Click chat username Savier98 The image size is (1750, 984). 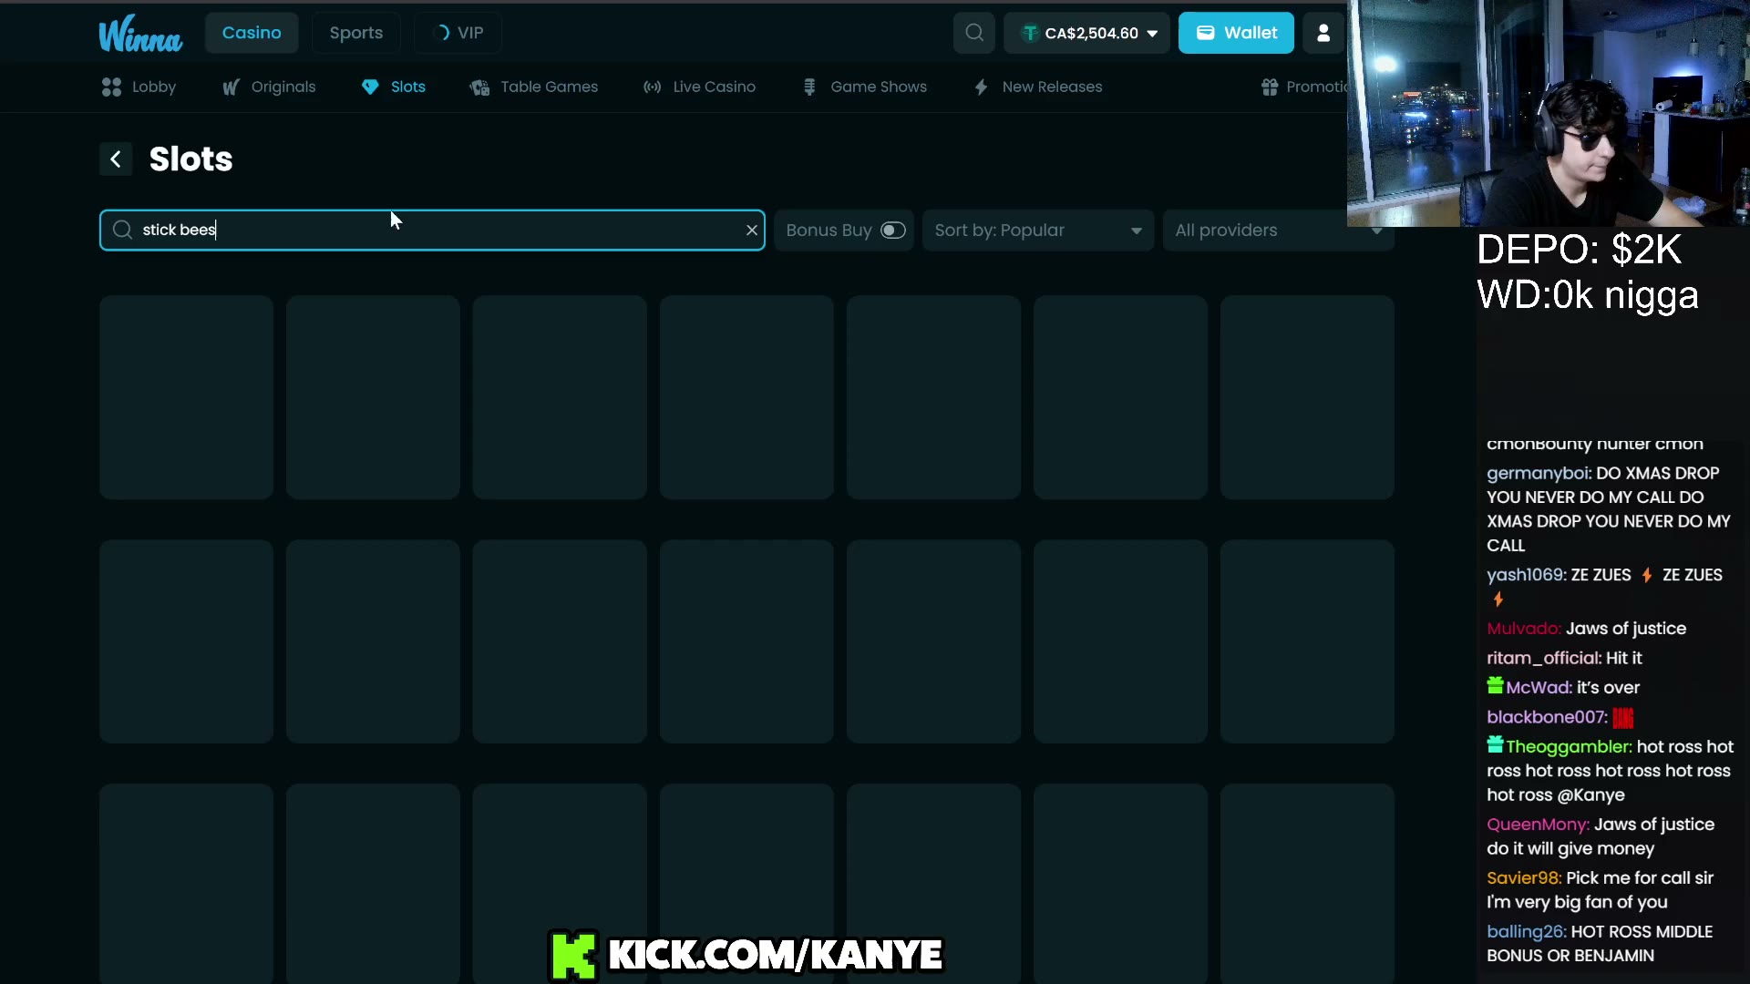pyautogui.click(x=1524, y=878)
